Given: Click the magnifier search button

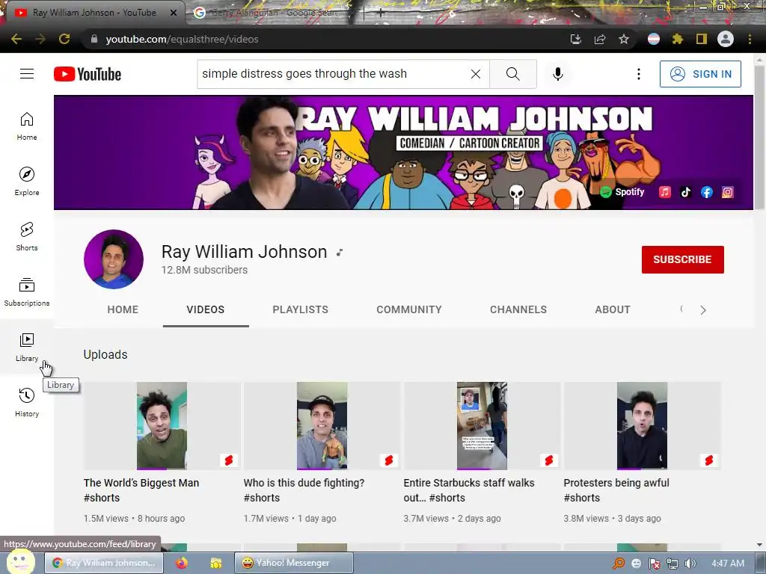Looking at the screenshot, I should click(x=513, y=74).
